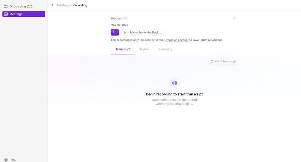
Task: Select the Meetings label in sidebar
Action: (16, 14)
